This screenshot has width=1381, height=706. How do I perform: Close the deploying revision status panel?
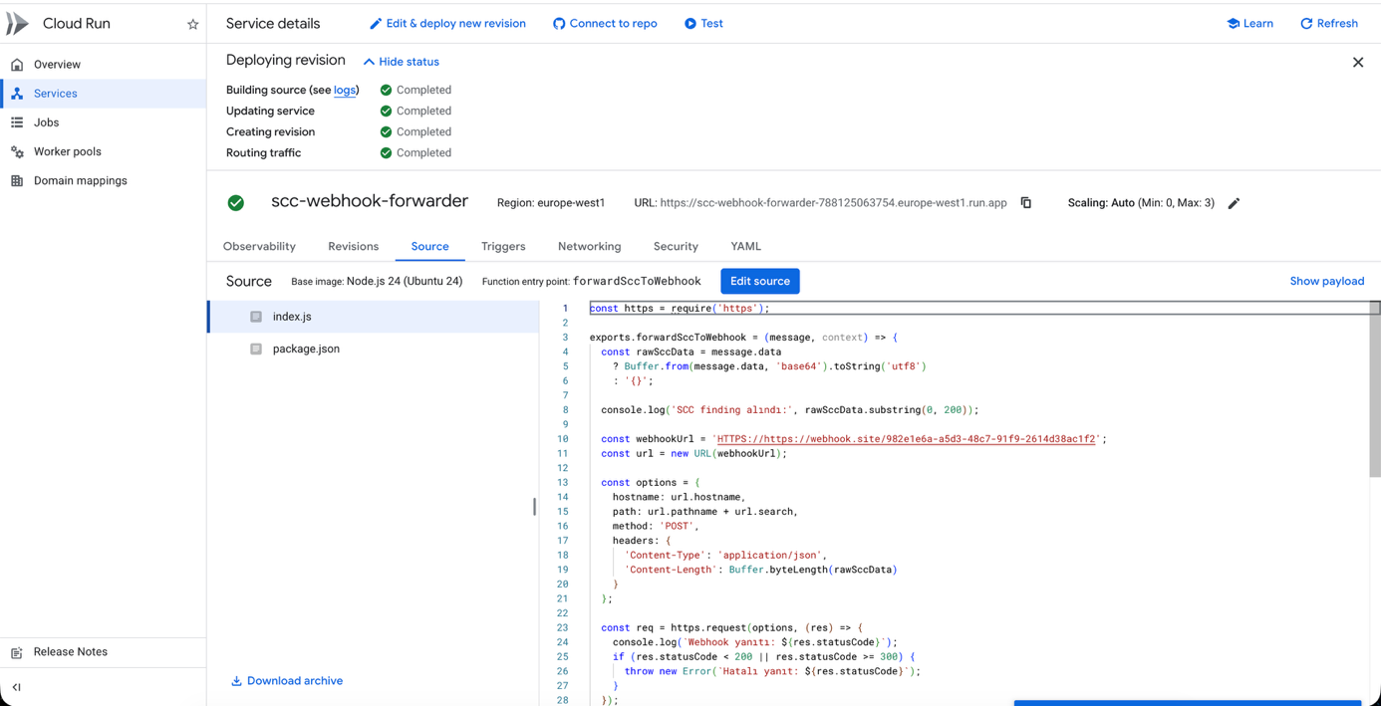point(1357,62)
